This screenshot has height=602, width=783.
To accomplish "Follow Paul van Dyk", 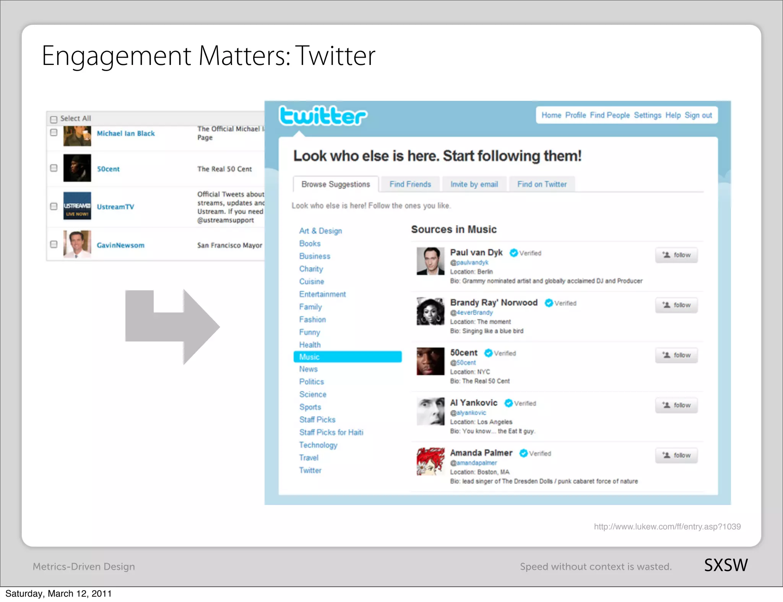I will pos(676,255).
